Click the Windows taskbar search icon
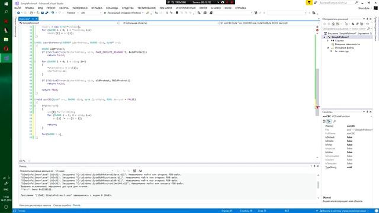The image size is (379, 213). tap(6, 12)
